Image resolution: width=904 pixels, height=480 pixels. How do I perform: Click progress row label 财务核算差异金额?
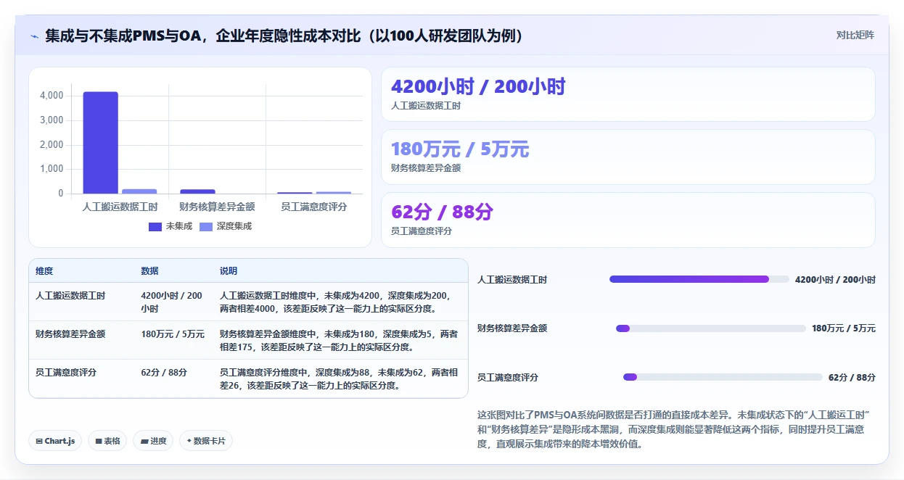(x=512, y=328)
